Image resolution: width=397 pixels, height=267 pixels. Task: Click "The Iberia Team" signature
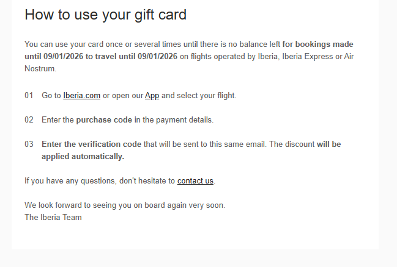point(53,217)
